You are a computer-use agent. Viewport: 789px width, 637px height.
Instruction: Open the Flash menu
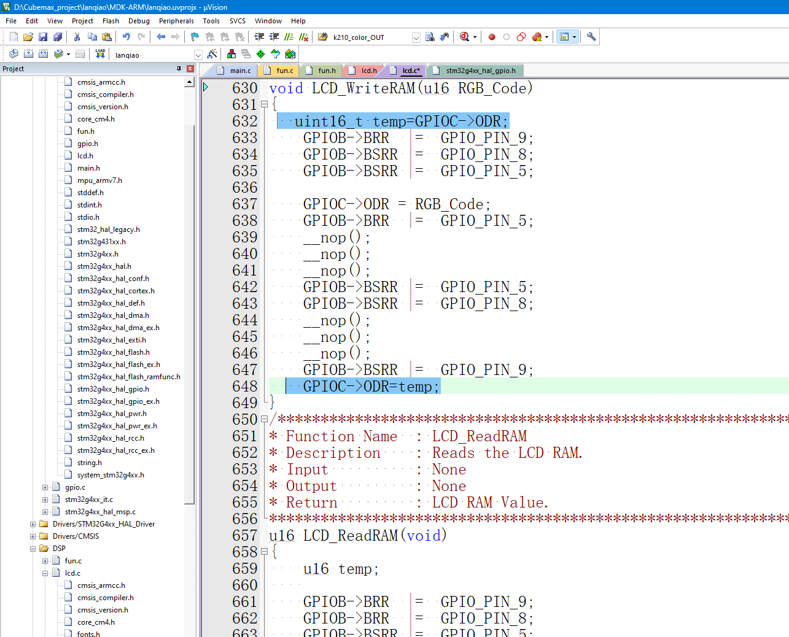coord(111,21)
